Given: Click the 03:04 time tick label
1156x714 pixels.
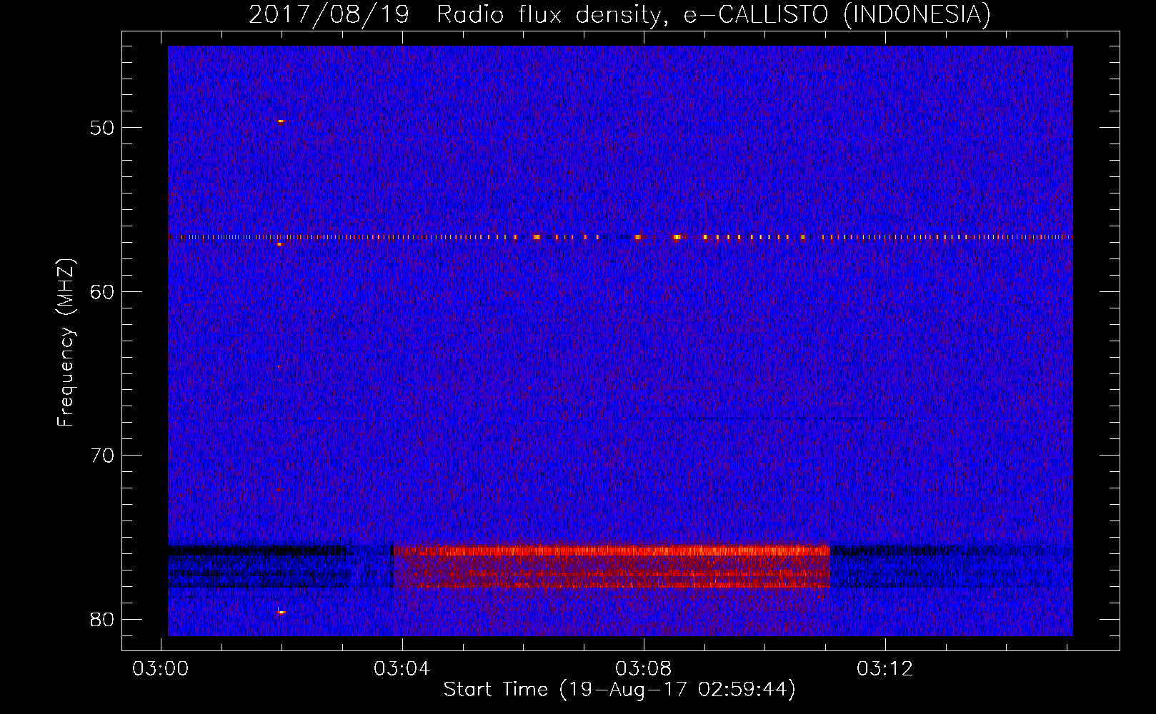Looking at the screenshot, I should click(402, 669).
